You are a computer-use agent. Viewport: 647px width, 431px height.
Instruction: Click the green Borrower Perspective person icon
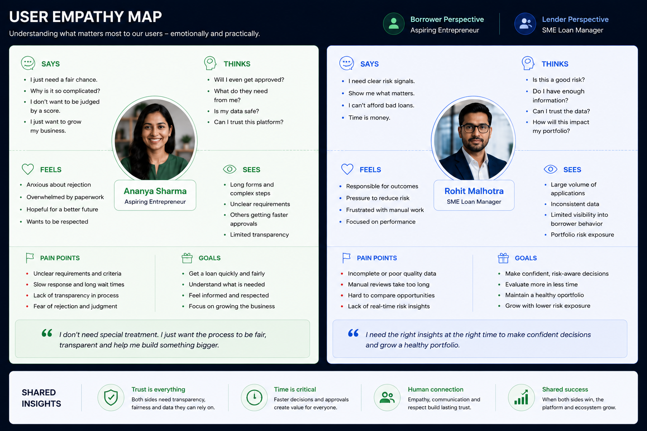(x=393, y=24)
